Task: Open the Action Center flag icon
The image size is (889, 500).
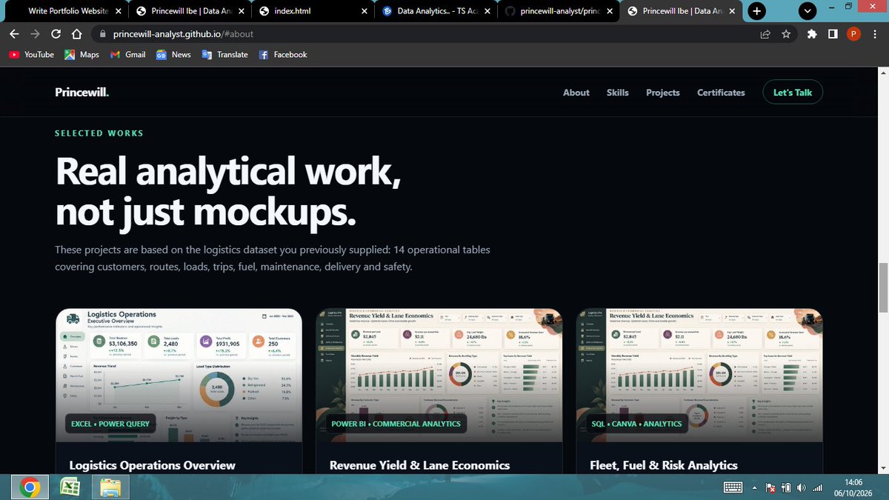Action: pyautogui.click(x=770, y=487)
